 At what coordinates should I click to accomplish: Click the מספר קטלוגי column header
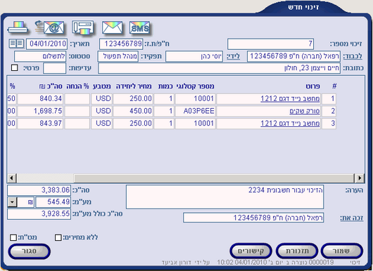pos(196,86)
